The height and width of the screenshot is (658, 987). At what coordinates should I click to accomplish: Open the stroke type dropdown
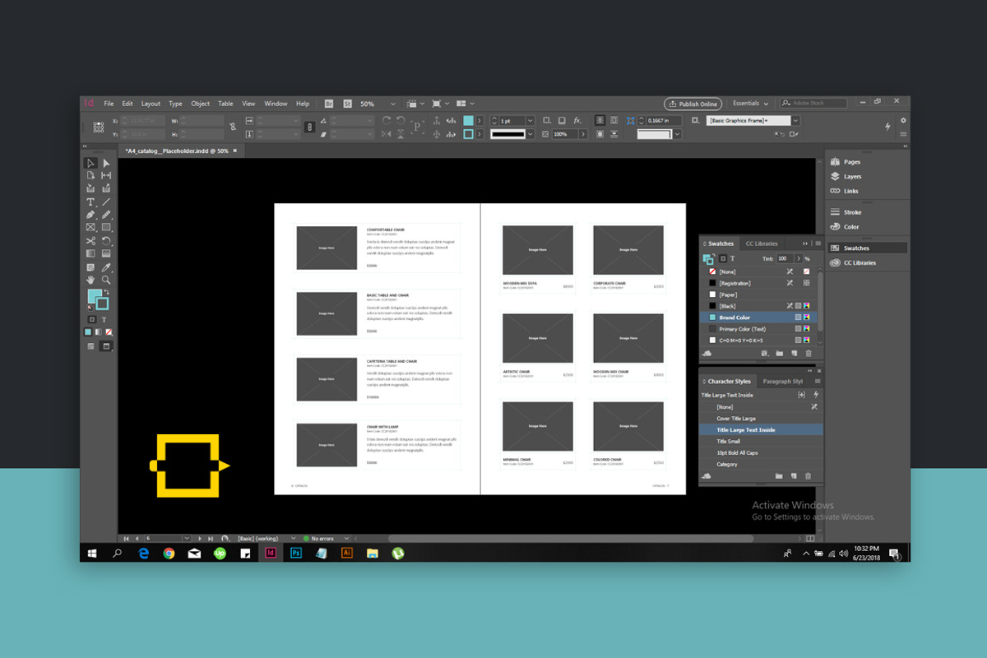[530, 134]
